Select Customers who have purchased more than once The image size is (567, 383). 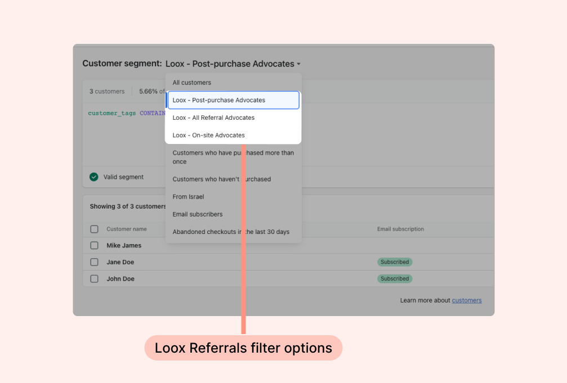(233, 157)
